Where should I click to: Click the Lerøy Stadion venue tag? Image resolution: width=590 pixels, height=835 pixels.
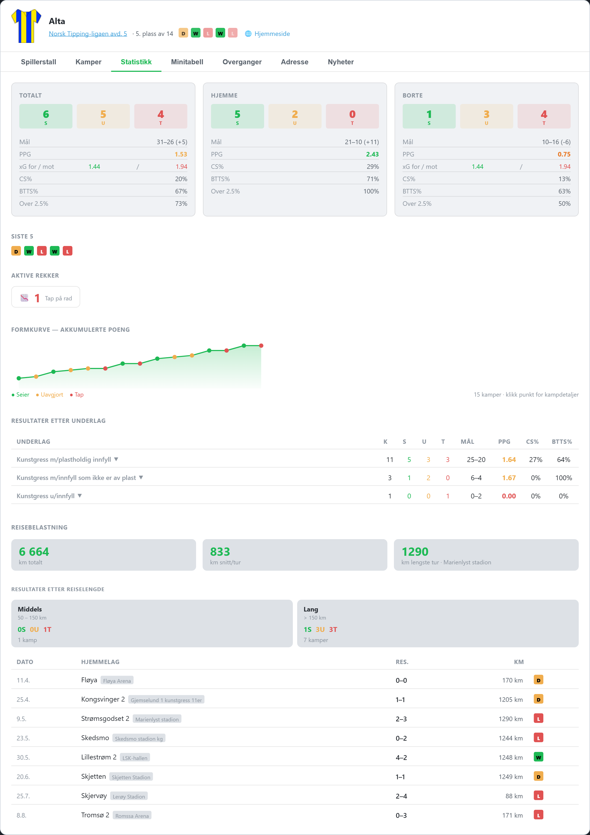coord(128,796)
